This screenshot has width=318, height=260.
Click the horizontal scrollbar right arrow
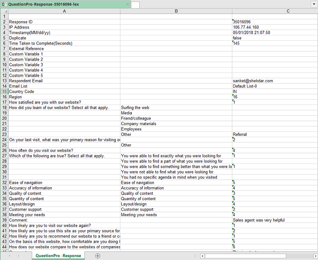pos(316,256)
